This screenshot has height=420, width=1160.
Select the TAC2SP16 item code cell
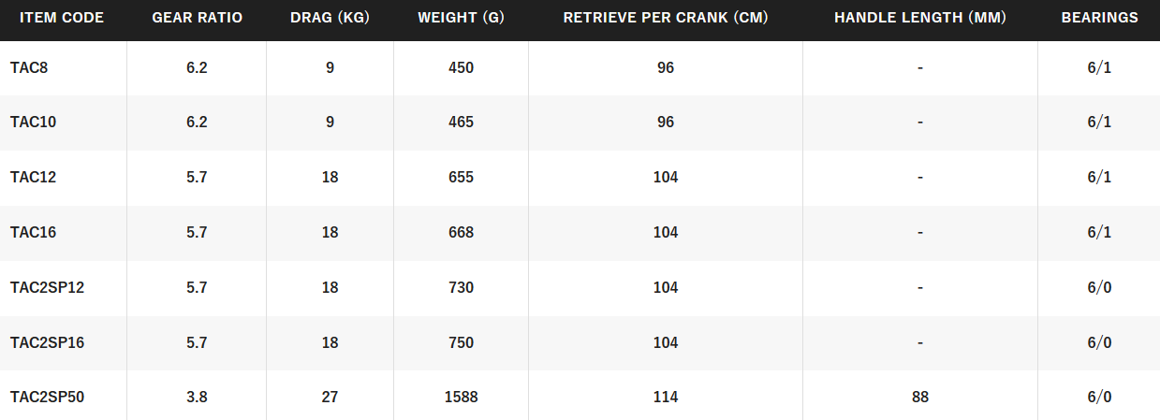tap(47, 342)
